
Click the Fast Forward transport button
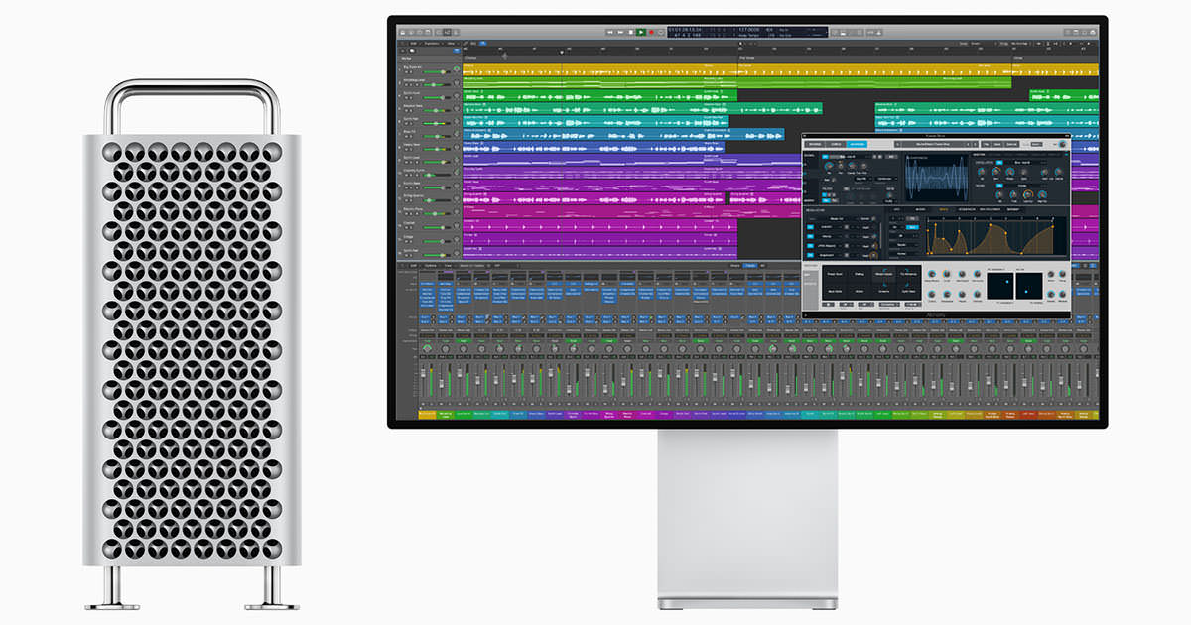[619, 32]
